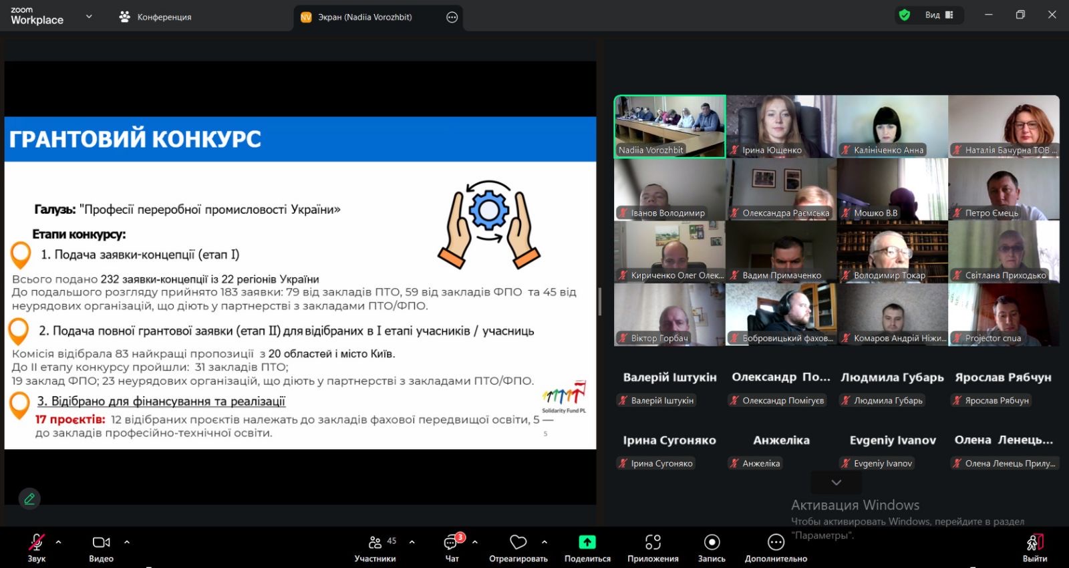Leave the meeting with Выйти button
The width and height of the screenshot is (1069, 568).
point(1034,547)
